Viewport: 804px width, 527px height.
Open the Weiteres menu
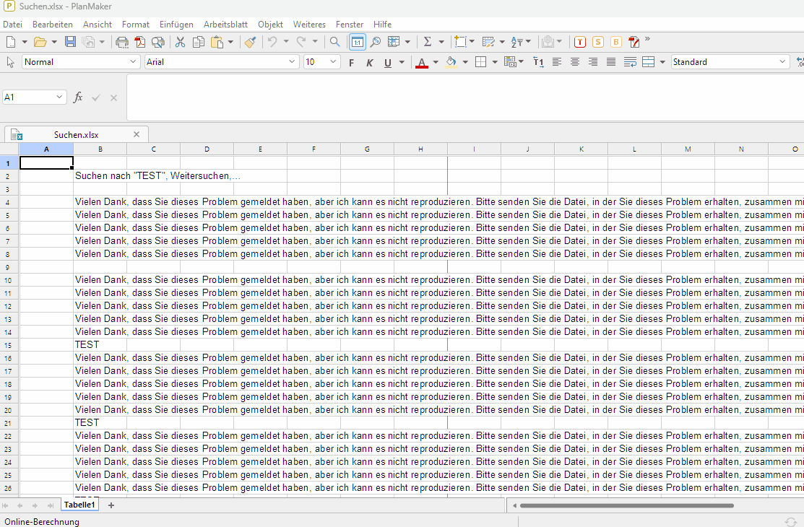309,24
